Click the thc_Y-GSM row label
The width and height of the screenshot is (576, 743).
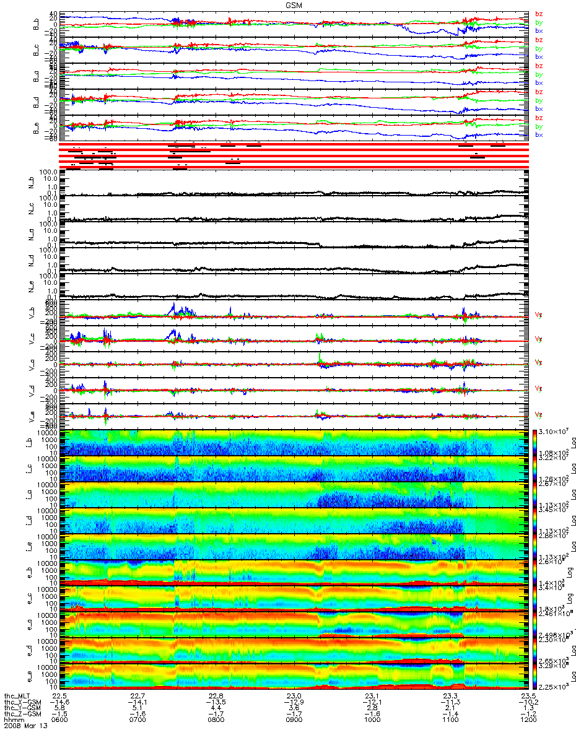pyautogui.click(x=22, y=708)
